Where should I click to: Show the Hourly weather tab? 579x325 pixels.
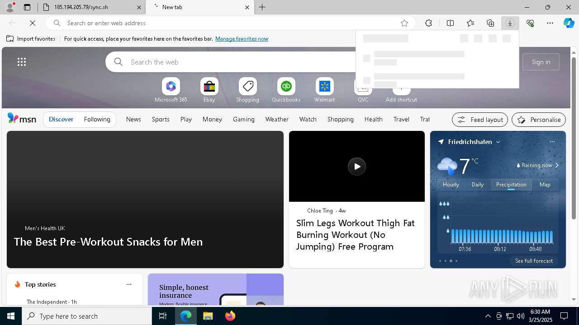click(x=451, y=184)
